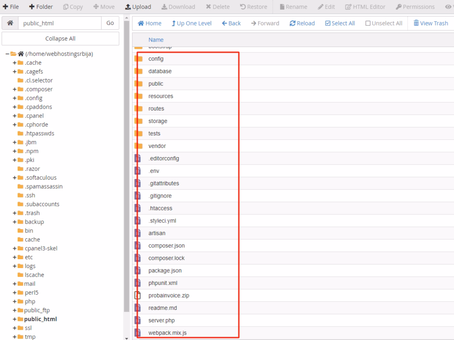Viewport: 454px width, 340px height.
Task: Click Edit in the toolbar
Action: tap(326, 7)
